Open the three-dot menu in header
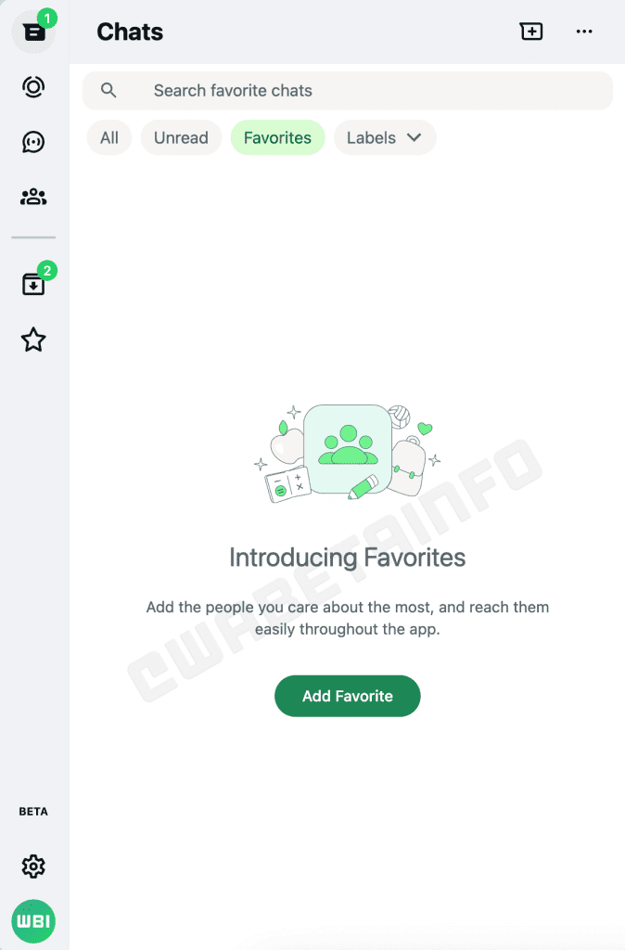This screenshot has width=625, height=950. point(584,32)
